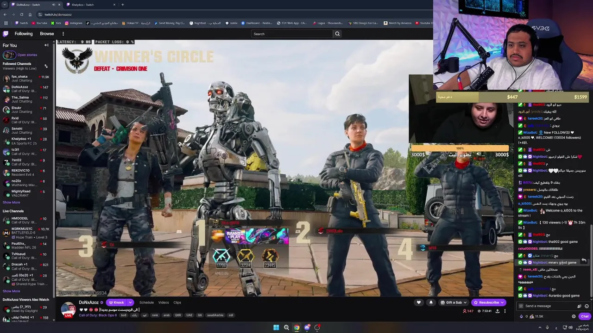Open The_Salma channel in sidebar
Viewport: 593px width, 333px height.
coord(27,99)
